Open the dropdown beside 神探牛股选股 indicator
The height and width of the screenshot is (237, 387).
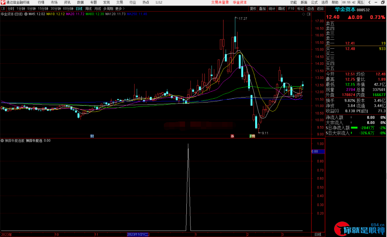coord(2,141)
